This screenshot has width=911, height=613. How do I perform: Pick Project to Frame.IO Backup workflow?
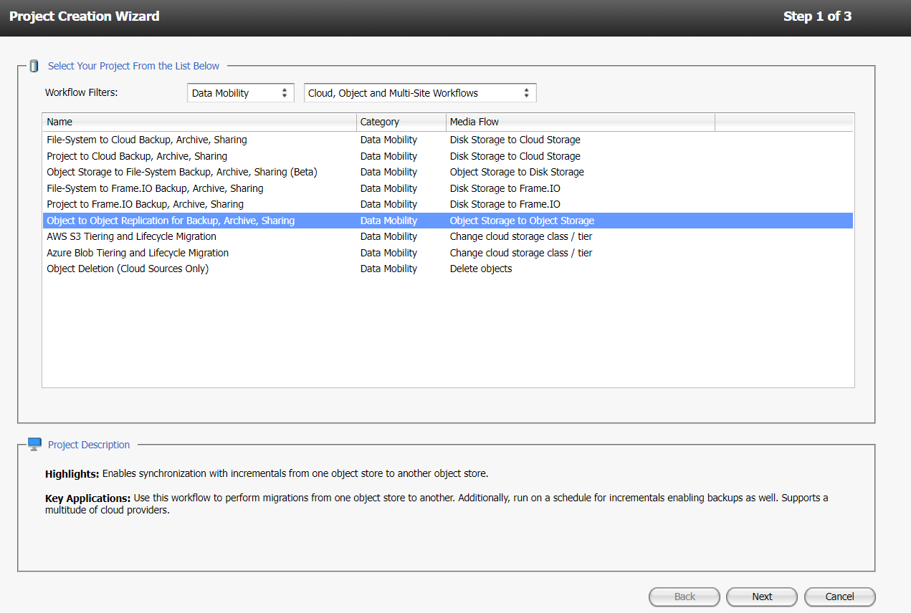[x=145, y=204]
